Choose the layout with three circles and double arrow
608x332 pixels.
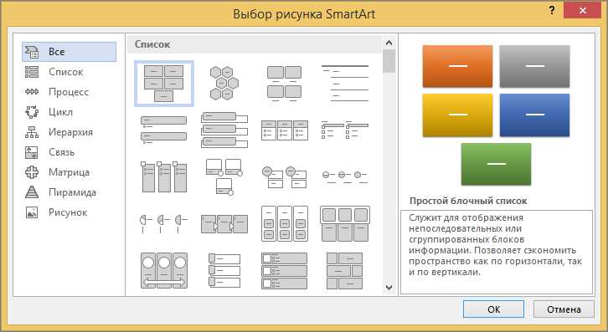pos(164,270)
